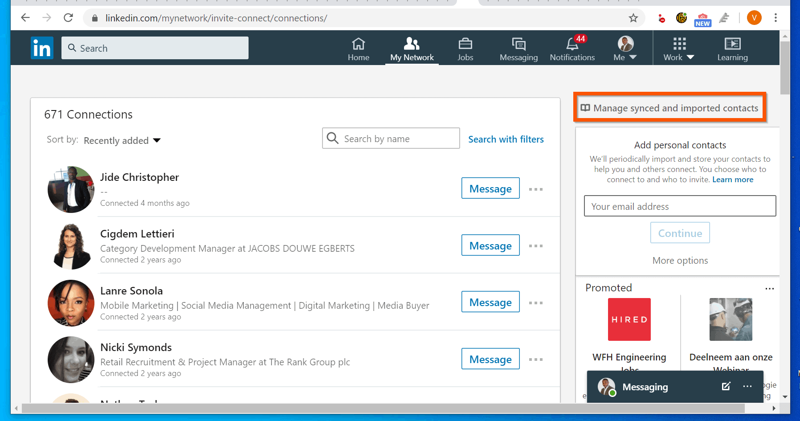
Task: Open options menu for Jide Christopher connection
Action: (x=536, y=189)
